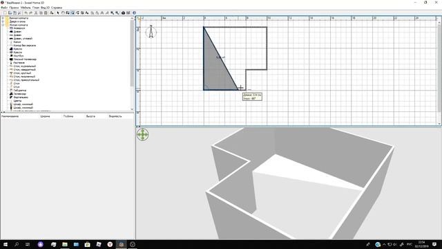Click the Save home toolbar icon

coord(15,12)
